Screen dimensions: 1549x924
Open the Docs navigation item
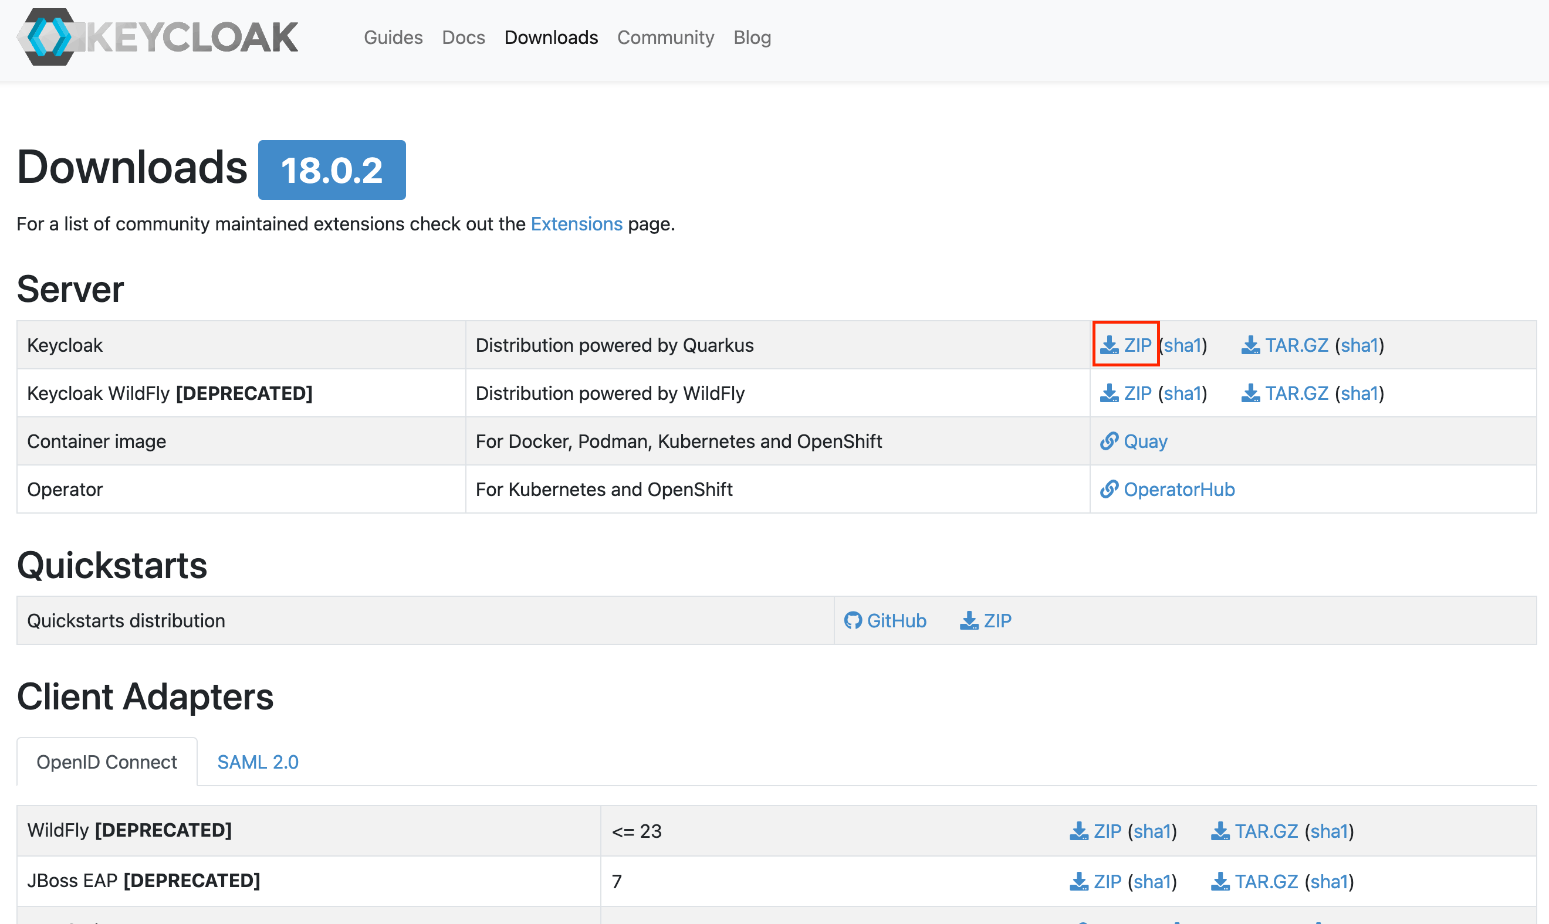pyautogui.click(x=463, y=38)
